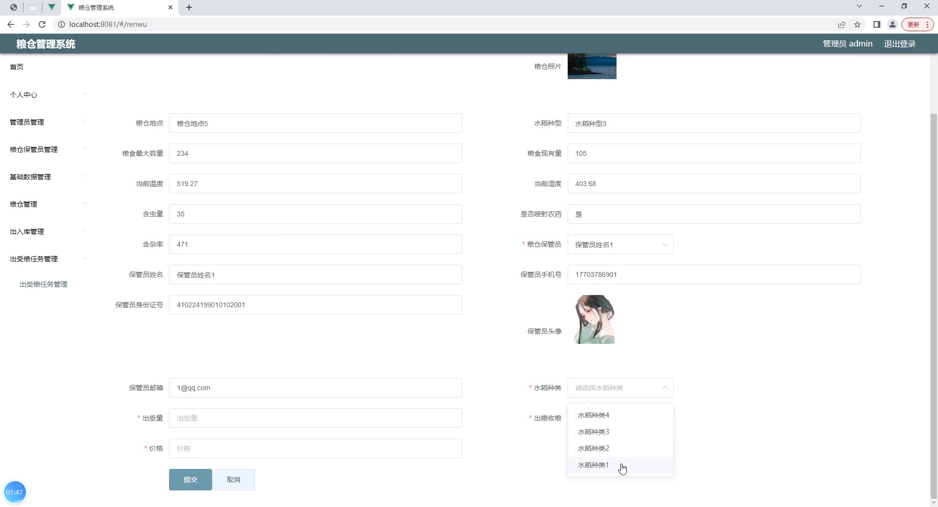Open a new browser tab
This screenshot has width=938, height=507.
[x=189, y=7]
